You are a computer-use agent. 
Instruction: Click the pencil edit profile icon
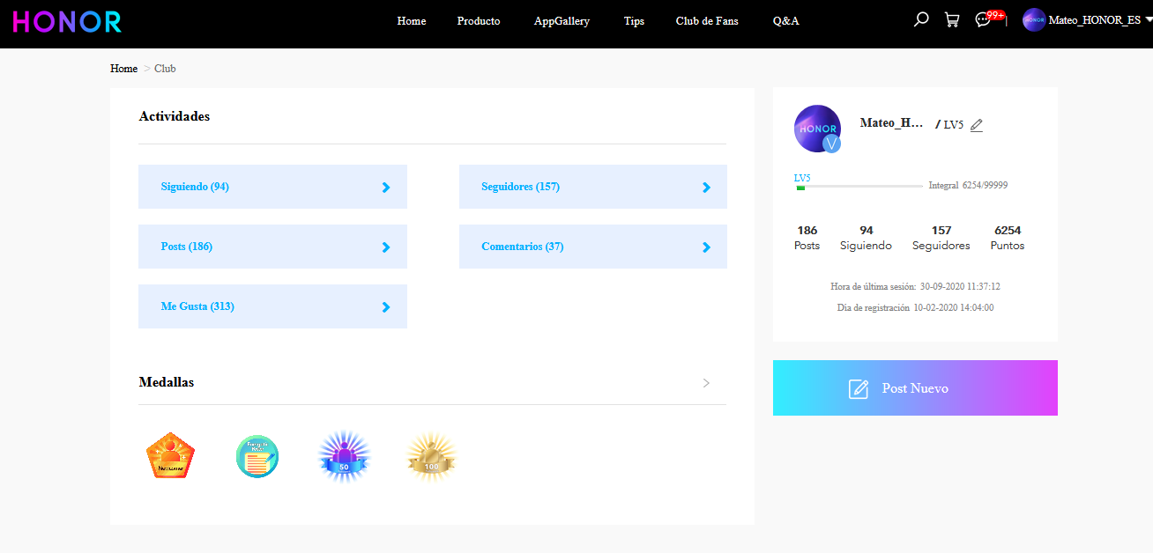(x=976, y=125)
